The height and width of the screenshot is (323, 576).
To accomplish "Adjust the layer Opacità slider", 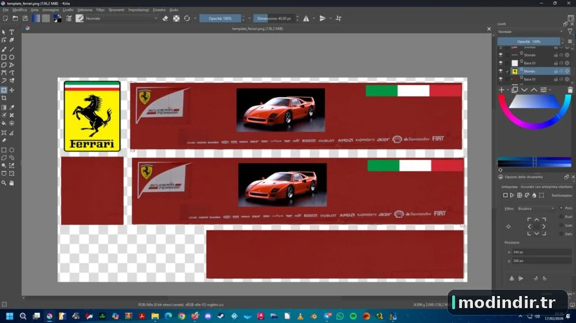I will 529,41.
